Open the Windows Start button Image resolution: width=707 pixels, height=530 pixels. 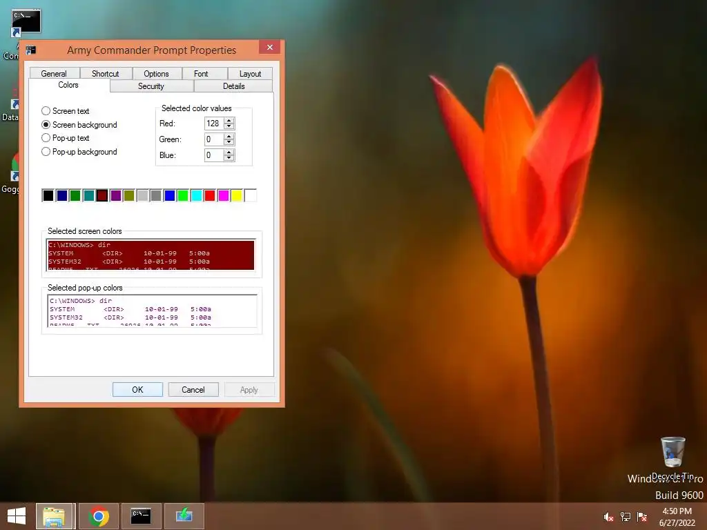tap(17, 516)
